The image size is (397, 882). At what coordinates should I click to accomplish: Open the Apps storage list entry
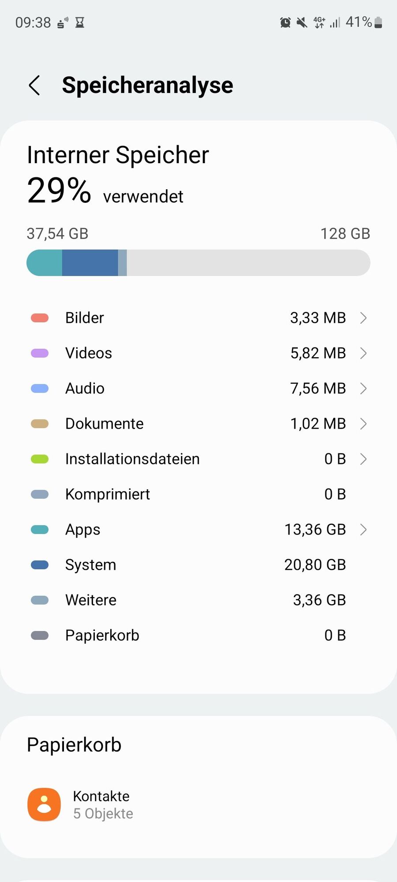click(x=198, y=530)
